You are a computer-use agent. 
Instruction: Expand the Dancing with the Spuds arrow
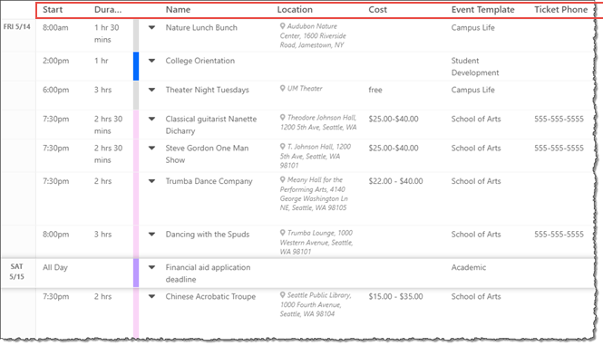(x=152, y=235)
